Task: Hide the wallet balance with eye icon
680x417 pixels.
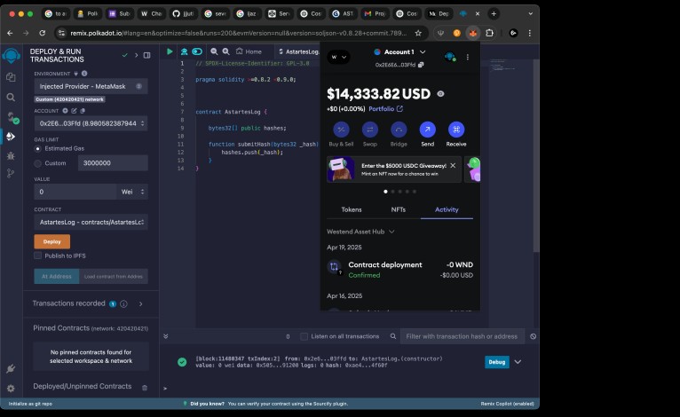Action: coord(441,93)
